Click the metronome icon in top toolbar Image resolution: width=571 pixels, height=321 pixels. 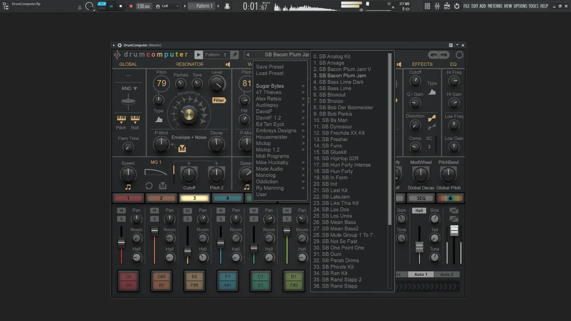pyautogui.click(x=227, y=6)
